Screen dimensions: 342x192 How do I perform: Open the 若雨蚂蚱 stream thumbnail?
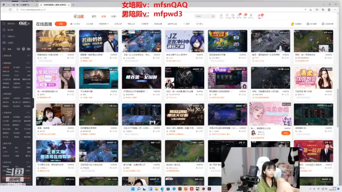pos(99,41)
